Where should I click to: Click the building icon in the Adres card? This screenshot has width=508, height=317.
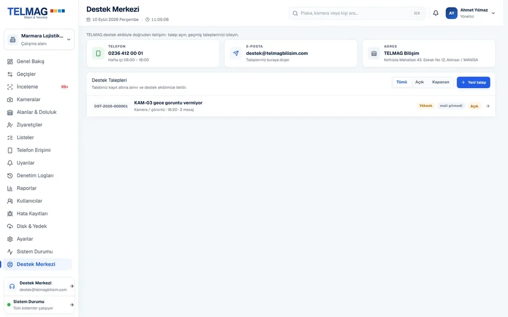374,53
